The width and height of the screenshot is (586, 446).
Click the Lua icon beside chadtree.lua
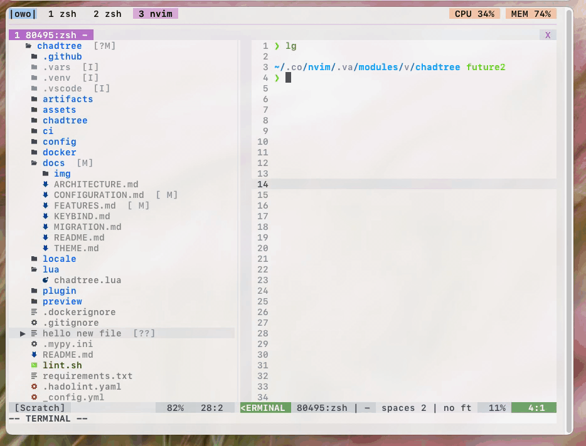46,280
